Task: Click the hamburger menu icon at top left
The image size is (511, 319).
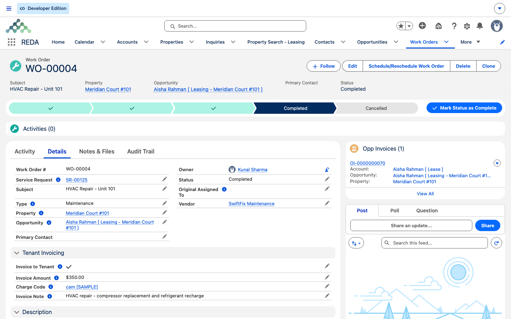Action: (x=9, y=9)
